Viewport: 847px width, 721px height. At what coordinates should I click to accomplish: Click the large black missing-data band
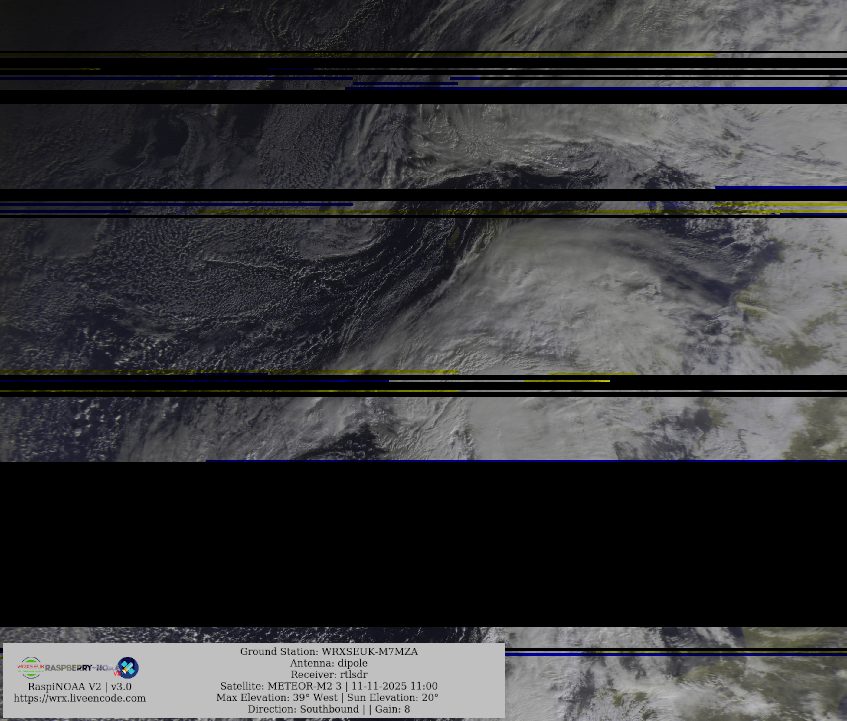(423, 543)
